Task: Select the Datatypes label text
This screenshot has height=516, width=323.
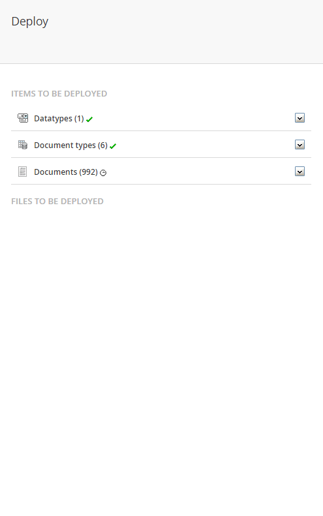Action: [x=53, y=119]
